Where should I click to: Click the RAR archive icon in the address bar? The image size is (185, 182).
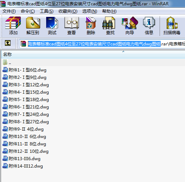pyautogui.click(x=23, y=44)
